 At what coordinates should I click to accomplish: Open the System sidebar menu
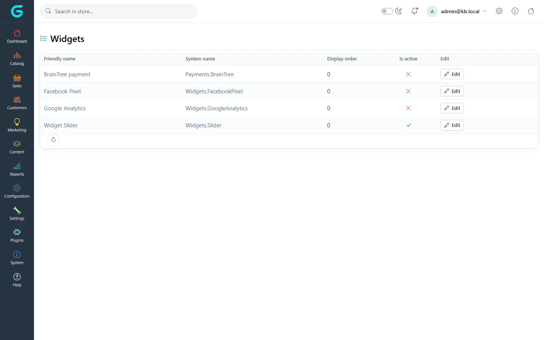pos(17,258)
